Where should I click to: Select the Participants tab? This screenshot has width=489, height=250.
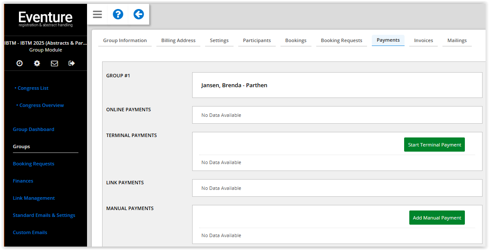[x=257, y=40]
